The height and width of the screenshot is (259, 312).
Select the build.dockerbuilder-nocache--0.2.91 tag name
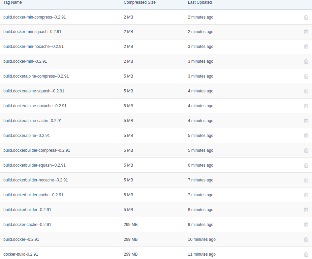(35, 180)
